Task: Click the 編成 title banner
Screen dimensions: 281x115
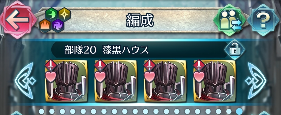Action: [x=140, y=20]
